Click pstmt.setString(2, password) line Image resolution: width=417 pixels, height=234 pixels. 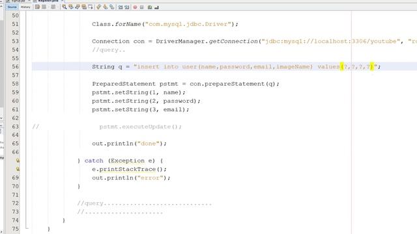click(x=146, y=101)
